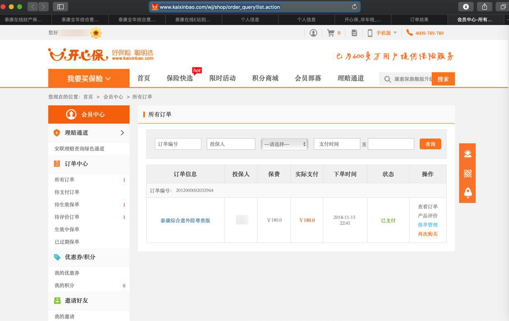Click the 支付时间 start date field

coord(337,144)
